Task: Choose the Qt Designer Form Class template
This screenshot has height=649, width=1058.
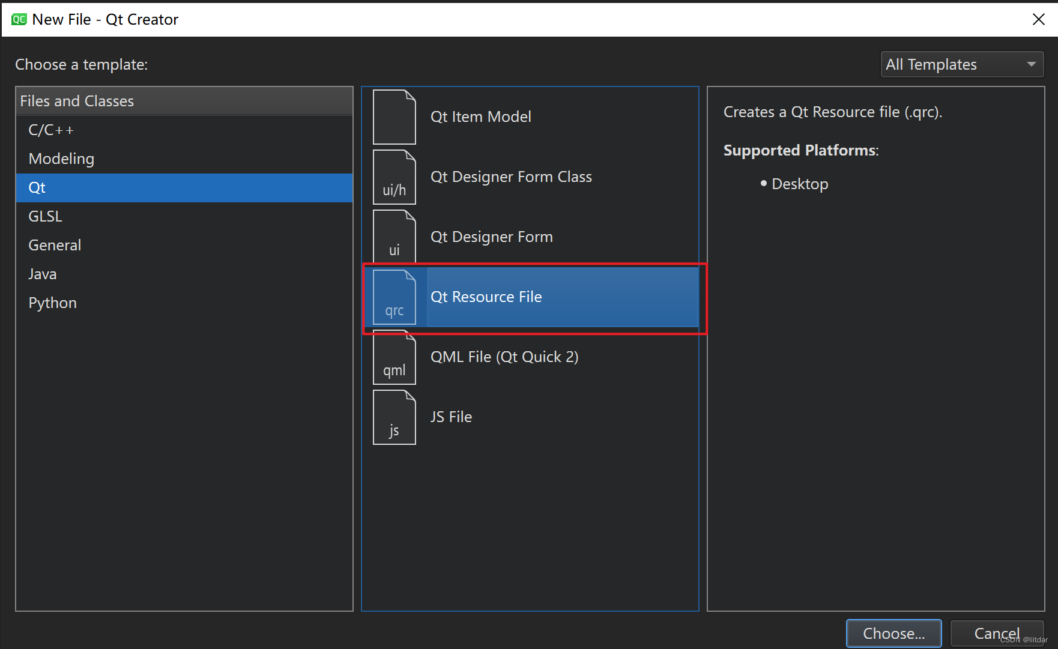Action: [x=530, y=177]
